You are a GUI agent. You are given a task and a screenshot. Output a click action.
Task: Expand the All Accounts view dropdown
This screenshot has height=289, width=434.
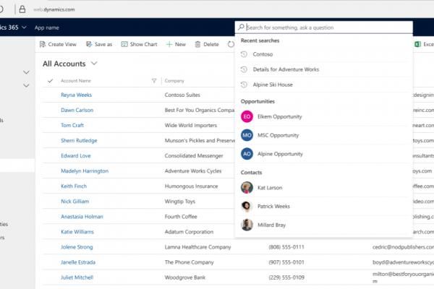point(94,64)
